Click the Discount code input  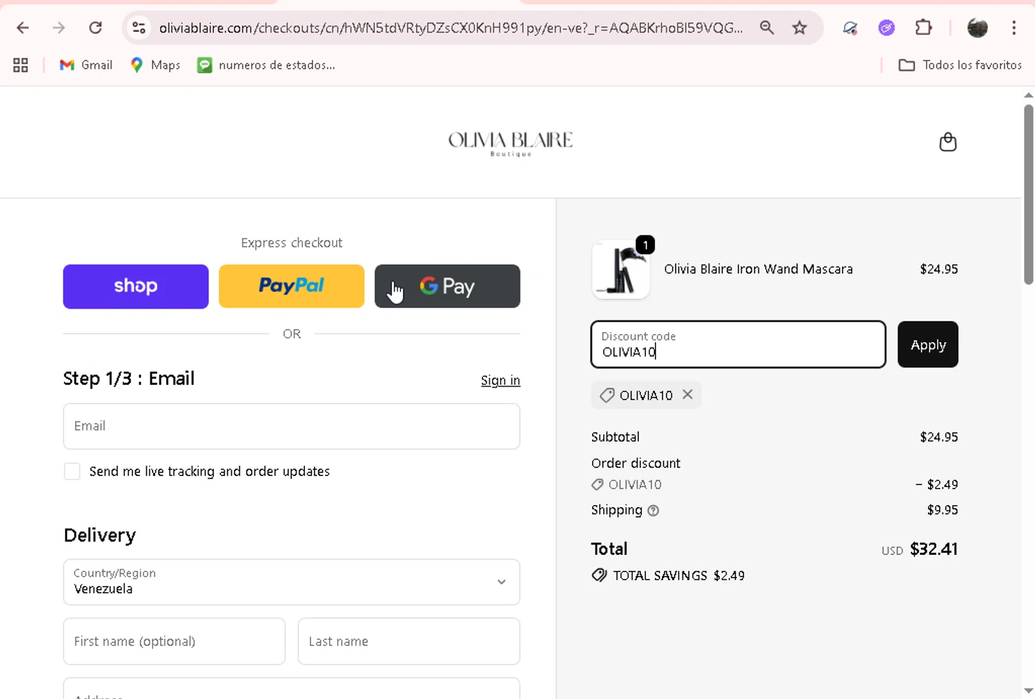click(738, 344)
